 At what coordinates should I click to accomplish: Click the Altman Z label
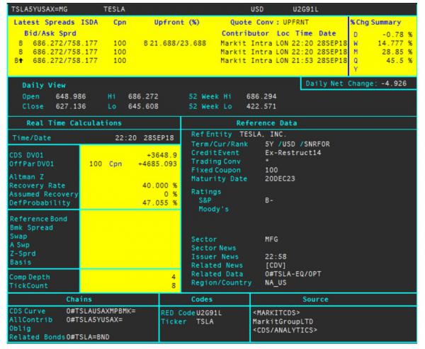pos(27,177)
